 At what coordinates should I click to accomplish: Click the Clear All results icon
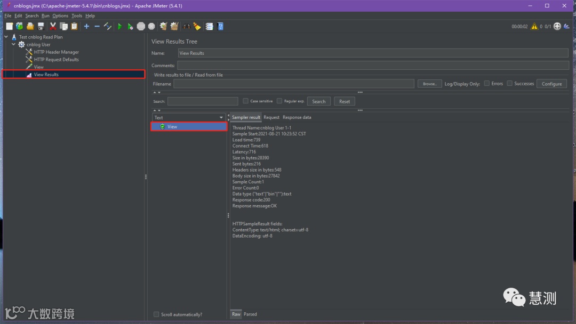[174, 27]
